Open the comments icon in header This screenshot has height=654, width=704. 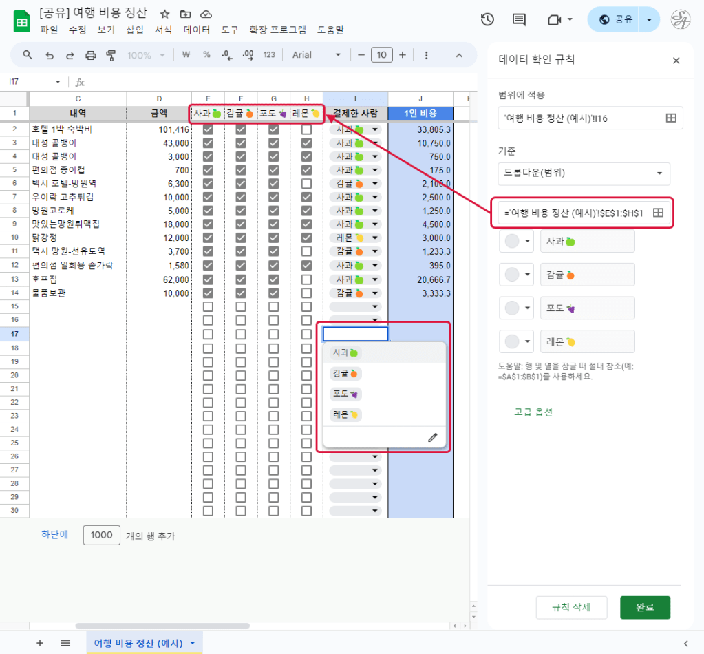point(520,20)
